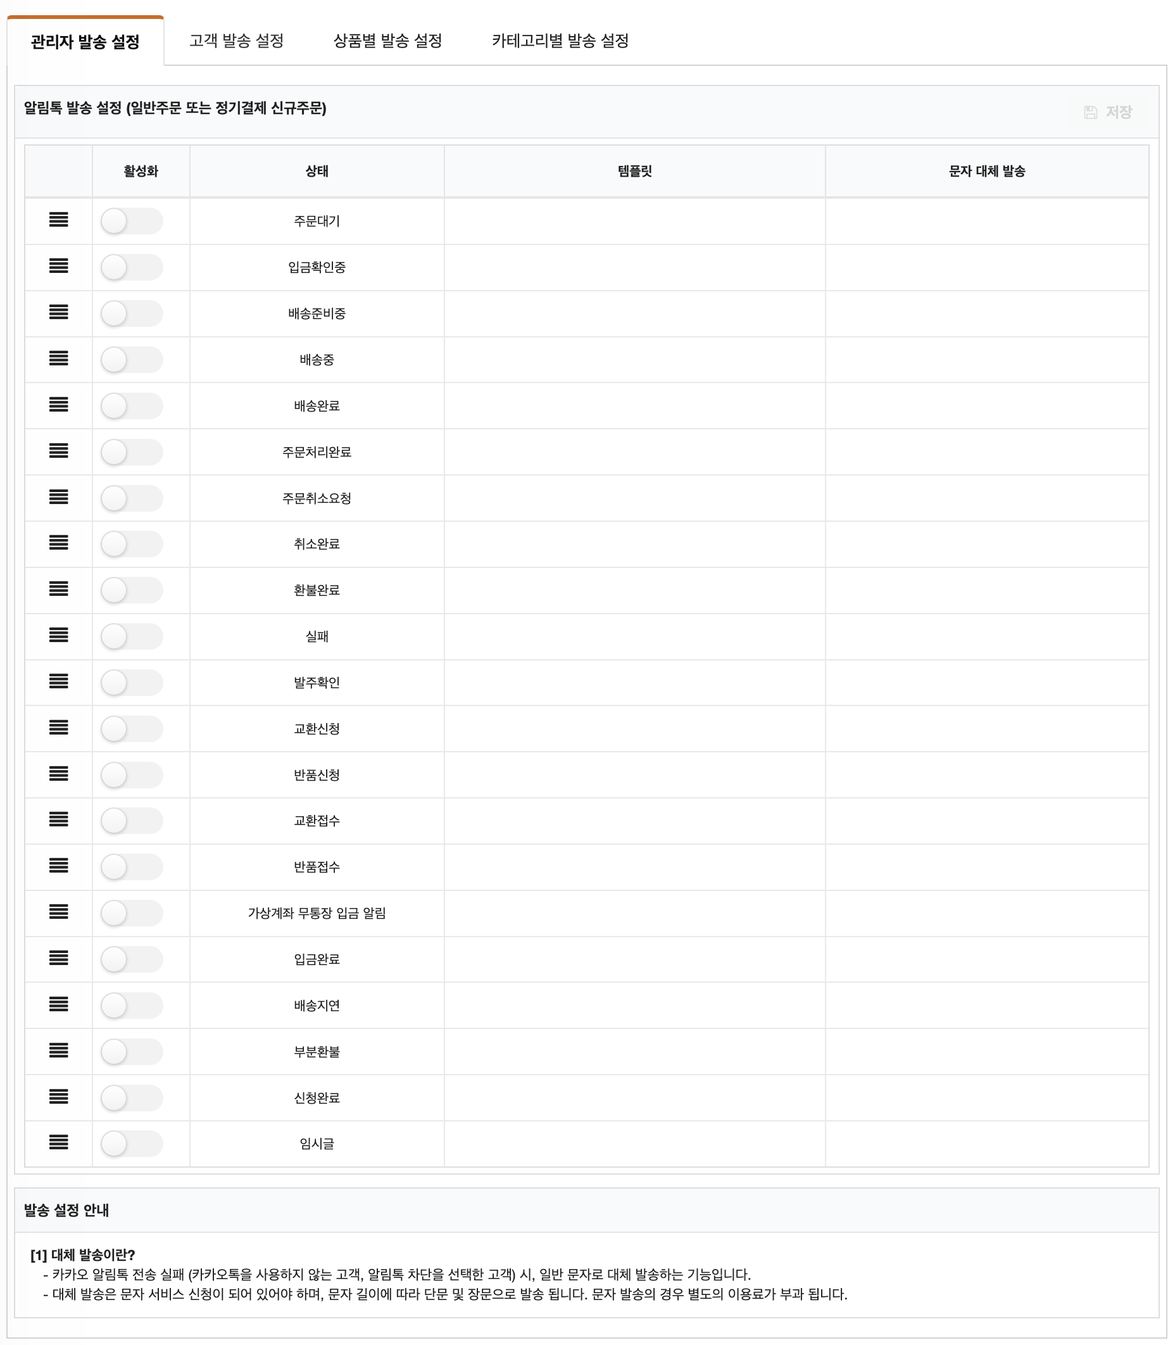Switch to 상품별 발송 설정 tab
1175x1345 pixels.
(387, 41)
